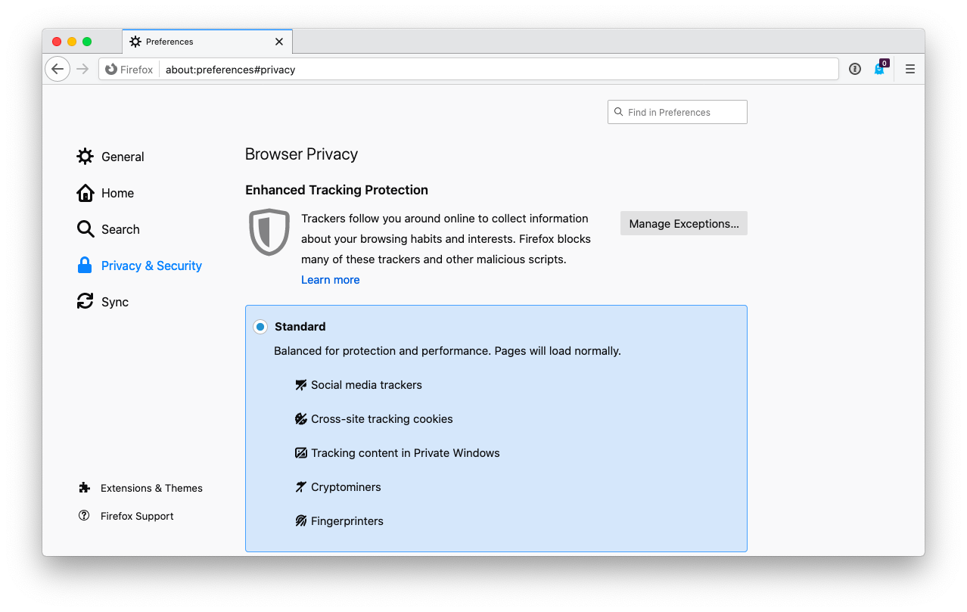Click the Extensions & Themes puzzle icon

[x=84, y=487]
